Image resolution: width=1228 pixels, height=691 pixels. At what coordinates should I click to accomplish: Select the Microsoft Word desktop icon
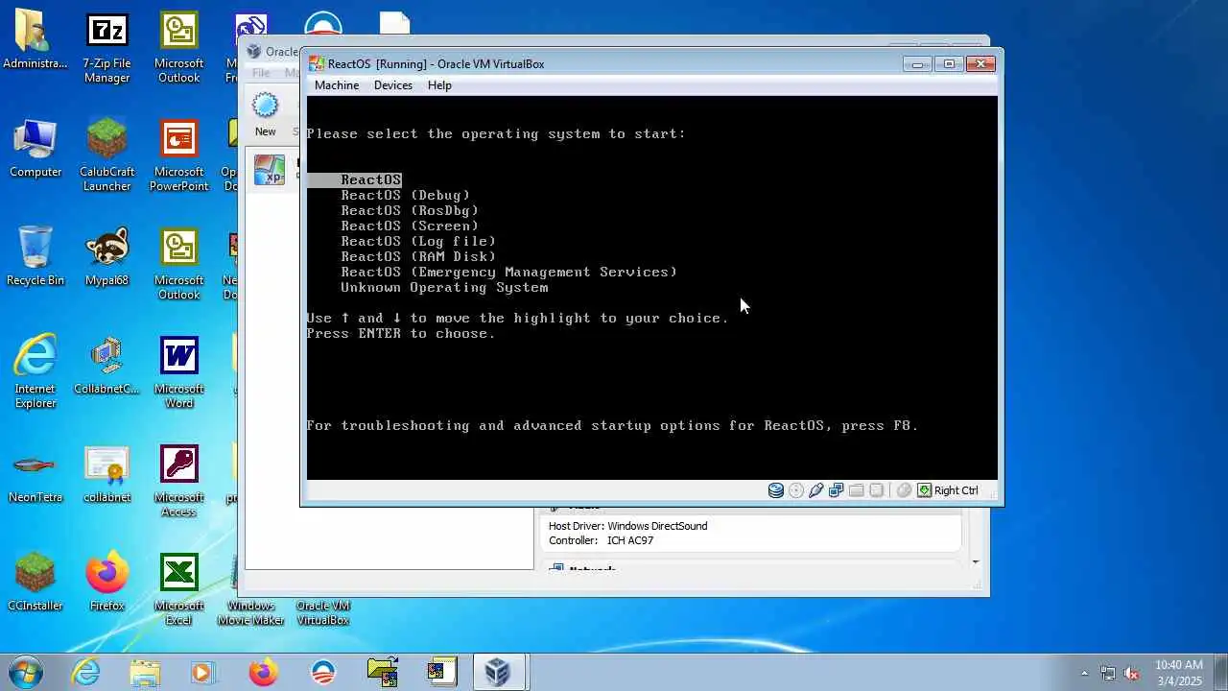178,372
